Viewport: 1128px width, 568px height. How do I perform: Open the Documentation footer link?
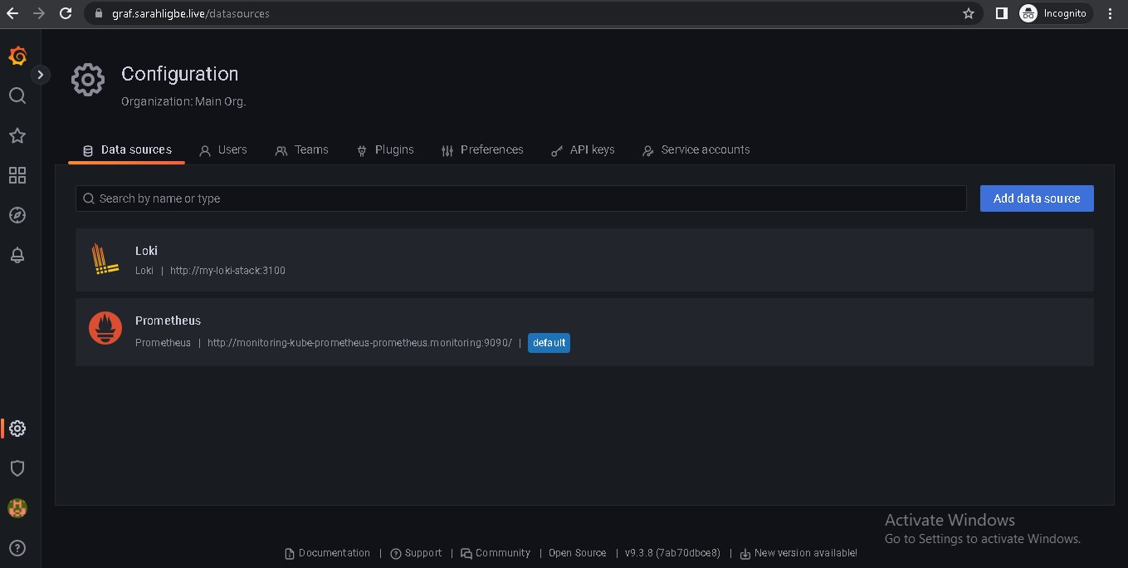tap(328, 553)
